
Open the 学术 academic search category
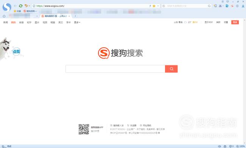69,22
